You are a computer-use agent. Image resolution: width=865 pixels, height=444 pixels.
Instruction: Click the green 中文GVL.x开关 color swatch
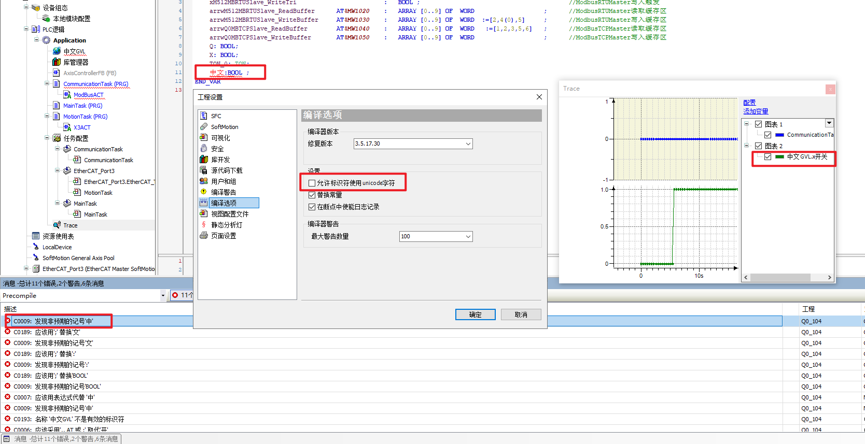(779, 157)
